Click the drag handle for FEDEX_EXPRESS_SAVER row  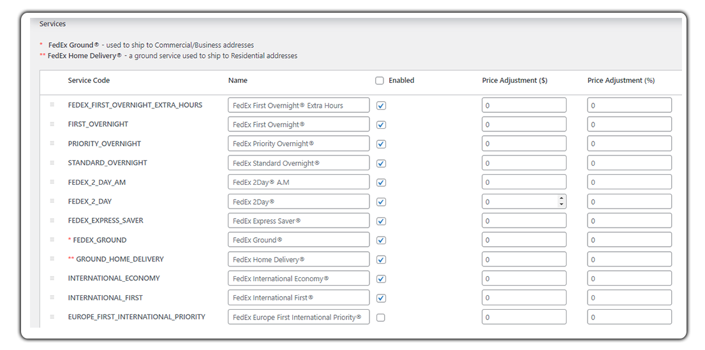pos(52,220)
